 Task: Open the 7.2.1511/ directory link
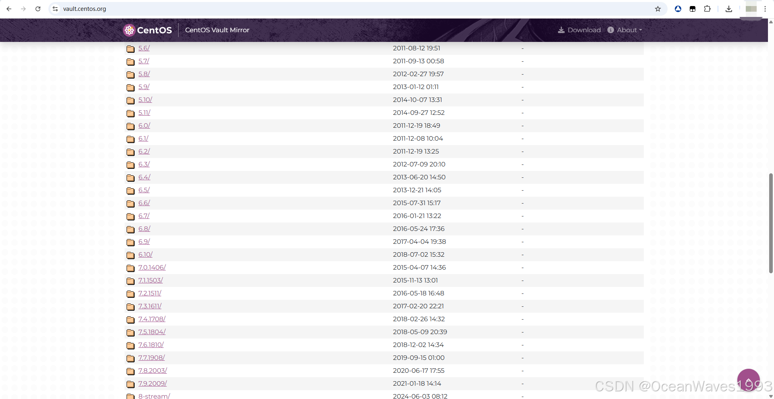(x=150, y=293)
